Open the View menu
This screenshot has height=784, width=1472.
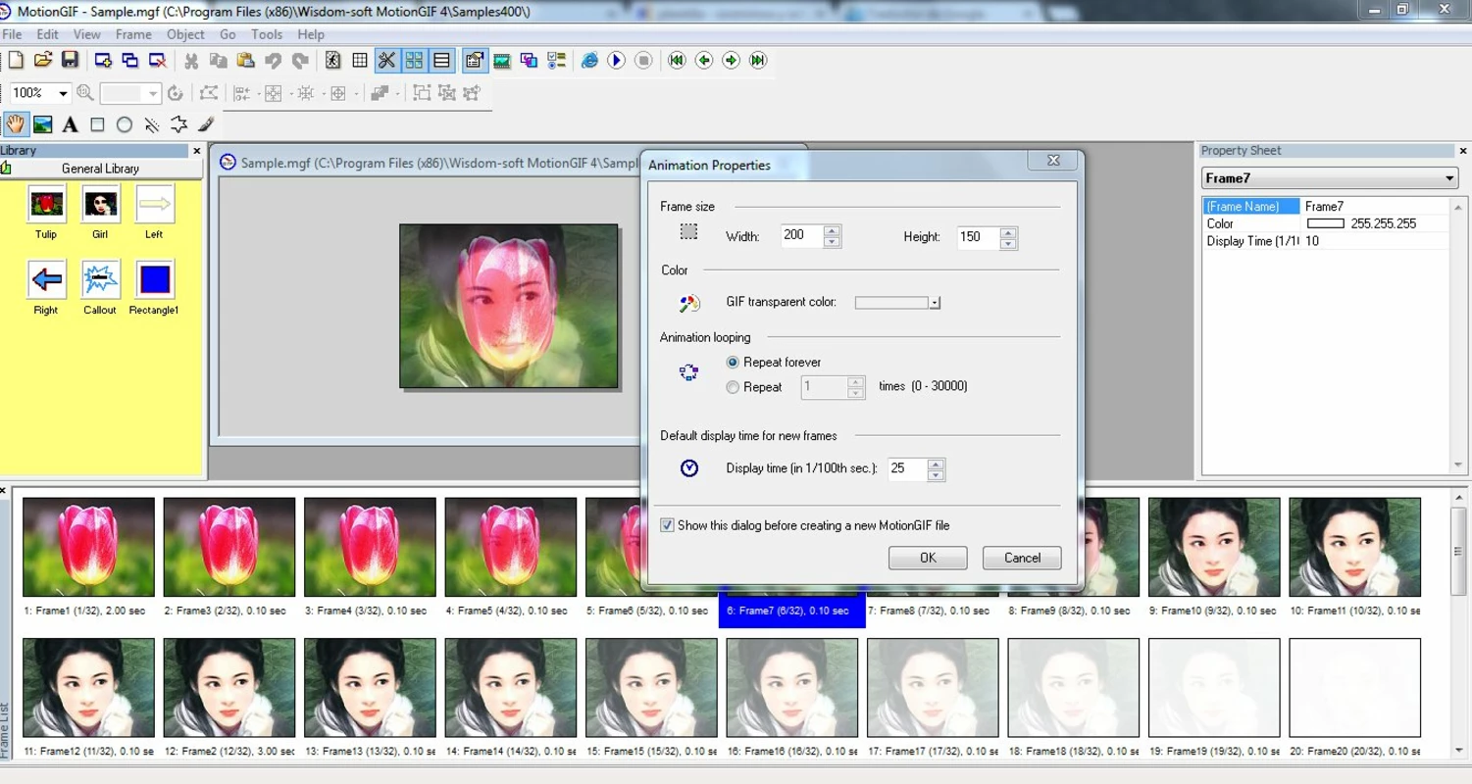click(86, 34)
